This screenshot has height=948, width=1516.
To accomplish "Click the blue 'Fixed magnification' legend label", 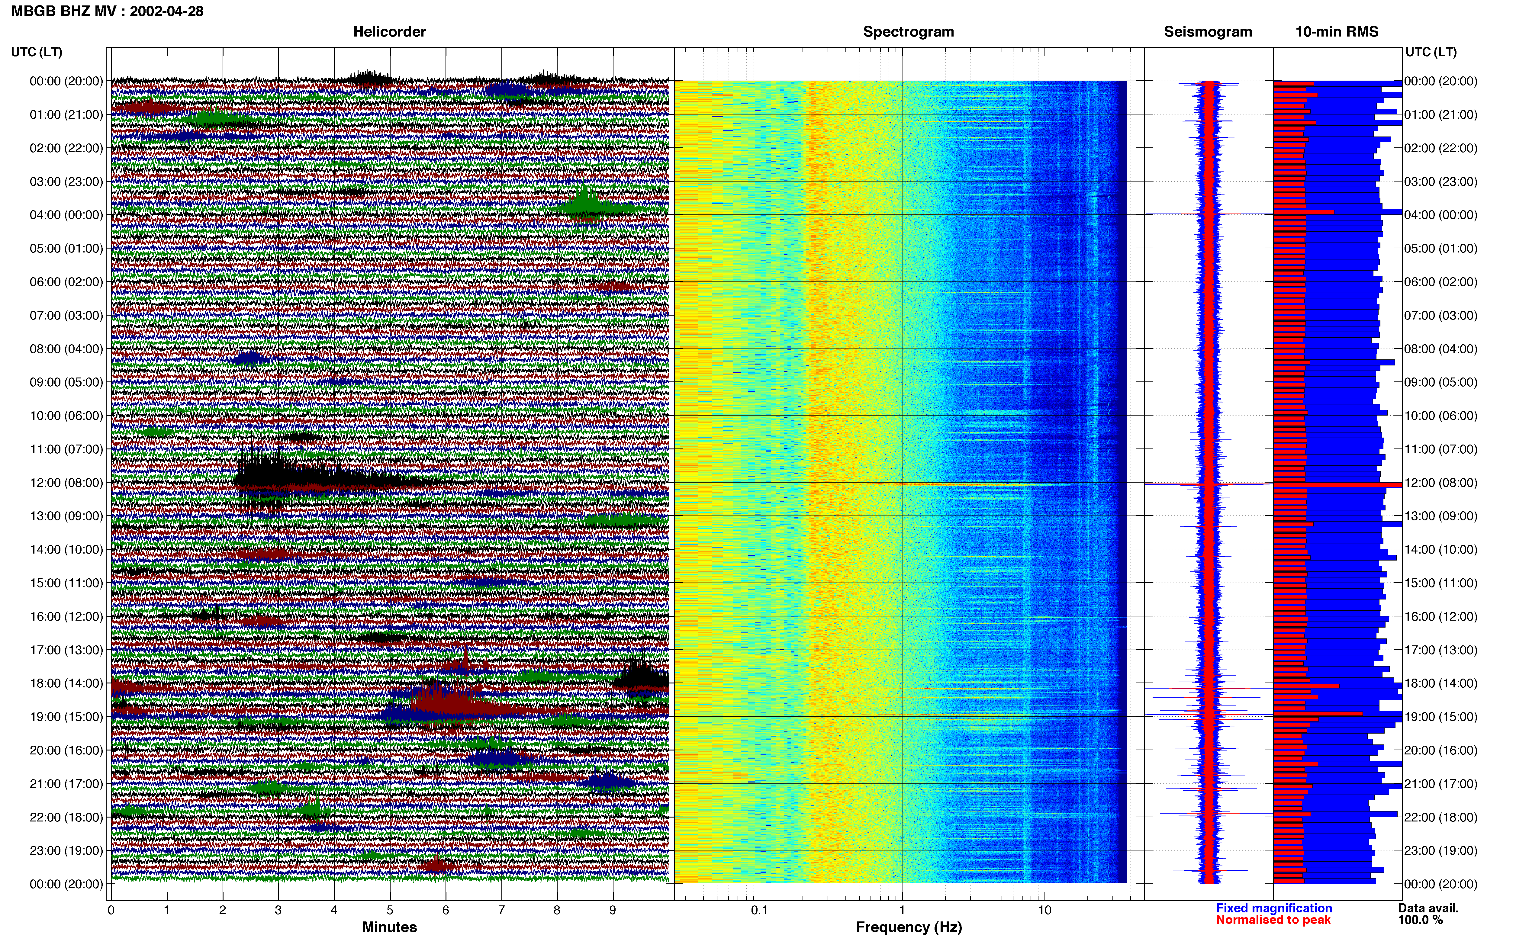I will (1274, 908).
